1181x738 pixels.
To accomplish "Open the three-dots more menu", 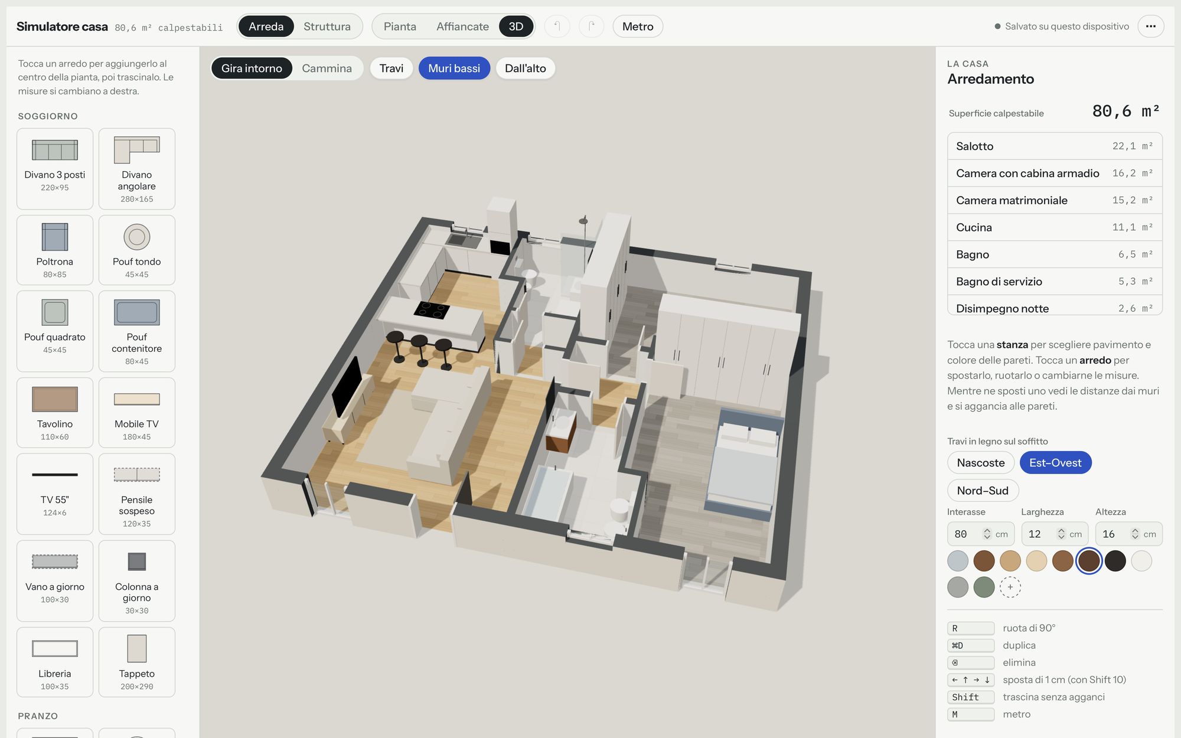I will coord(1151,27).
